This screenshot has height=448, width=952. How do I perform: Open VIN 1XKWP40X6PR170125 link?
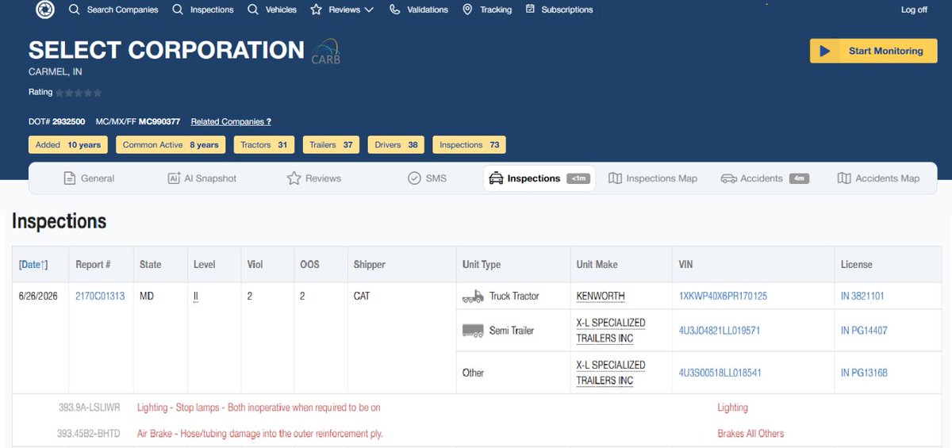pos(723,296)
